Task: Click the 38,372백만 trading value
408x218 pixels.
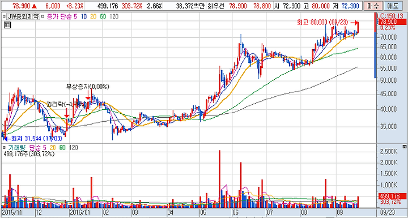Action: point(190,6)
